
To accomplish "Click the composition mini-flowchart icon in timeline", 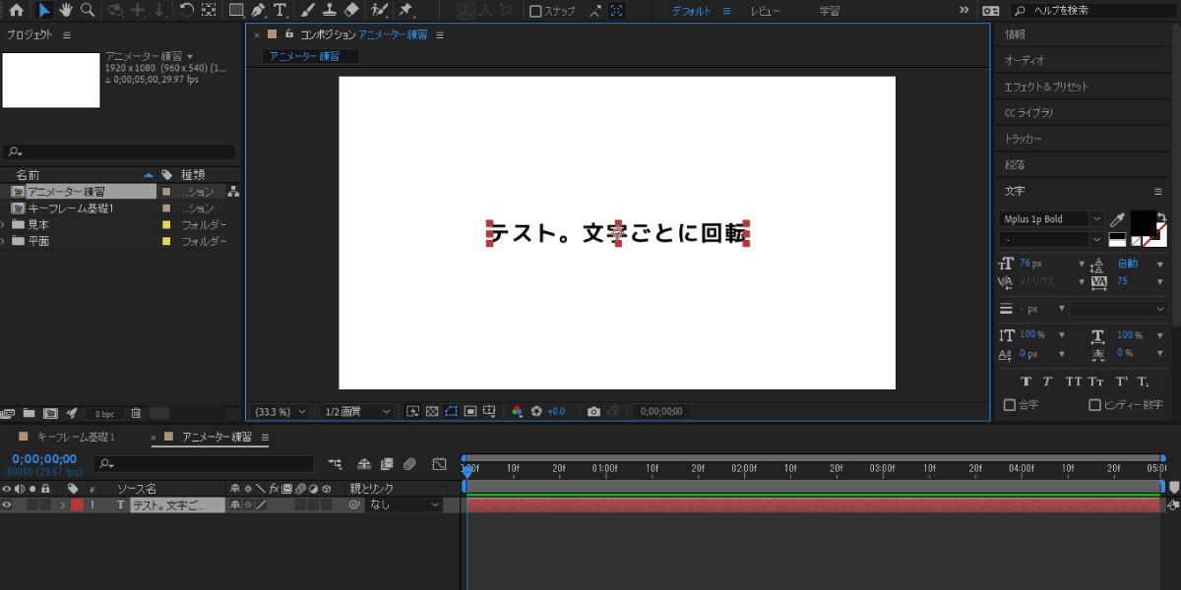I will (x=335, y=463).
